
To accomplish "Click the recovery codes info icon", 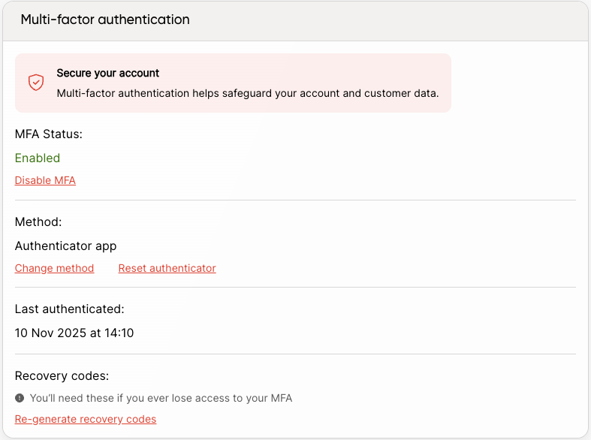I will pyautogui.click(x=20, y=398).
